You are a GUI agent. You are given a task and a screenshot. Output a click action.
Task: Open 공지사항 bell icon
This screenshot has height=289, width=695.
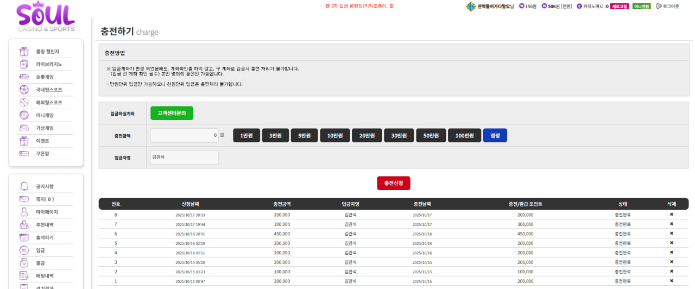(24, 186)
